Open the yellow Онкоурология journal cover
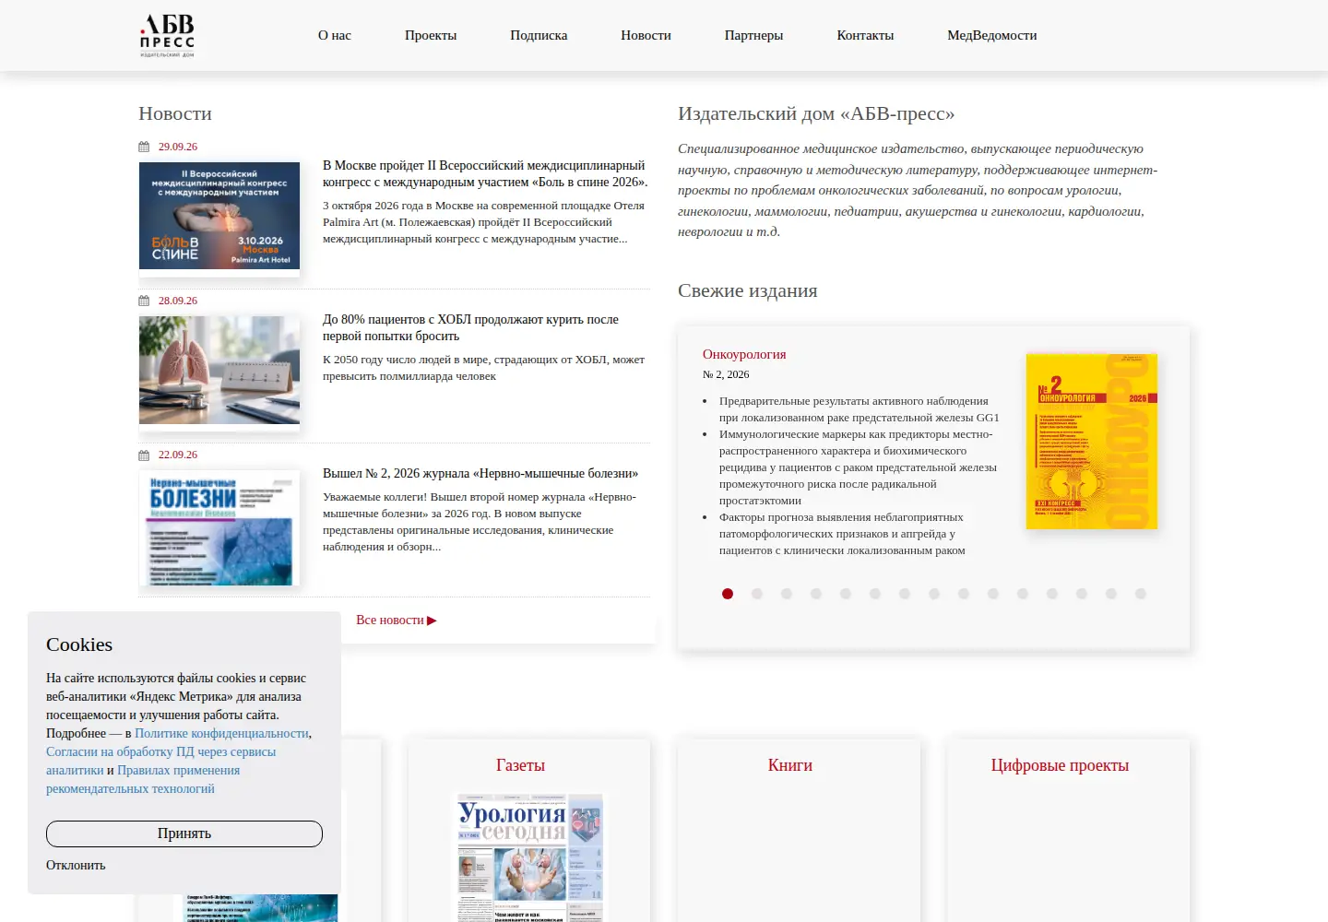The height and width of the screenshot is (922, 1328). 1092,442
